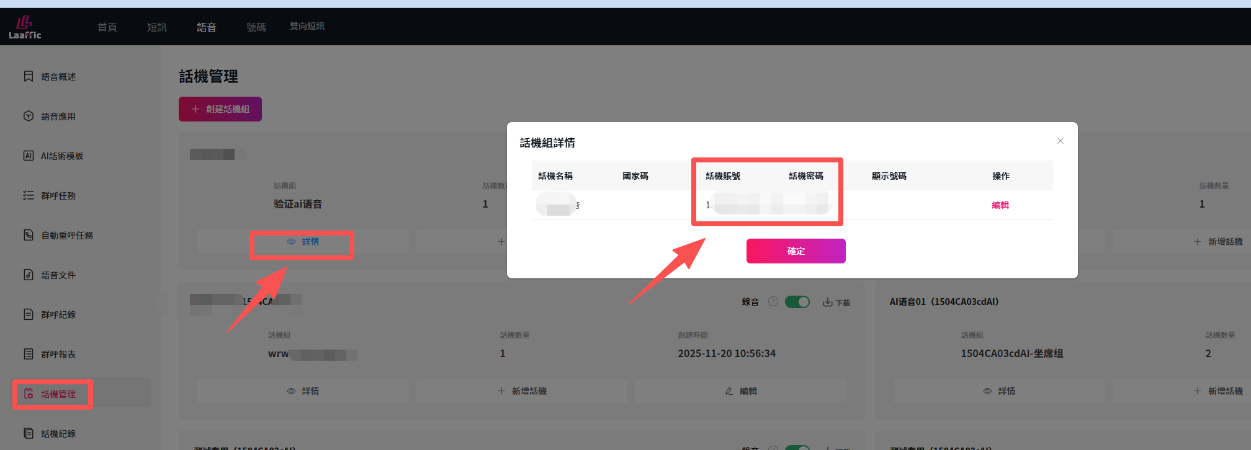Viewport: 1251px width, 450px height.
Task: Click the help icon next to 錄音
Action: coord(773,302)
